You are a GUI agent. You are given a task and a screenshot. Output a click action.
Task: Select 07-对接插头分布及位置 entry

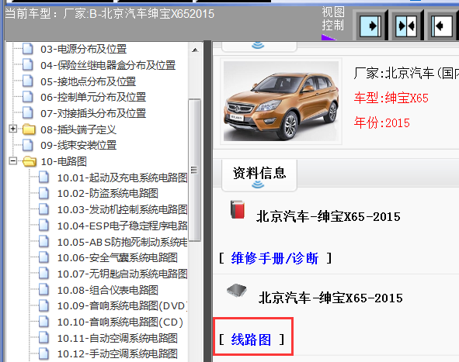pos(93,112)
